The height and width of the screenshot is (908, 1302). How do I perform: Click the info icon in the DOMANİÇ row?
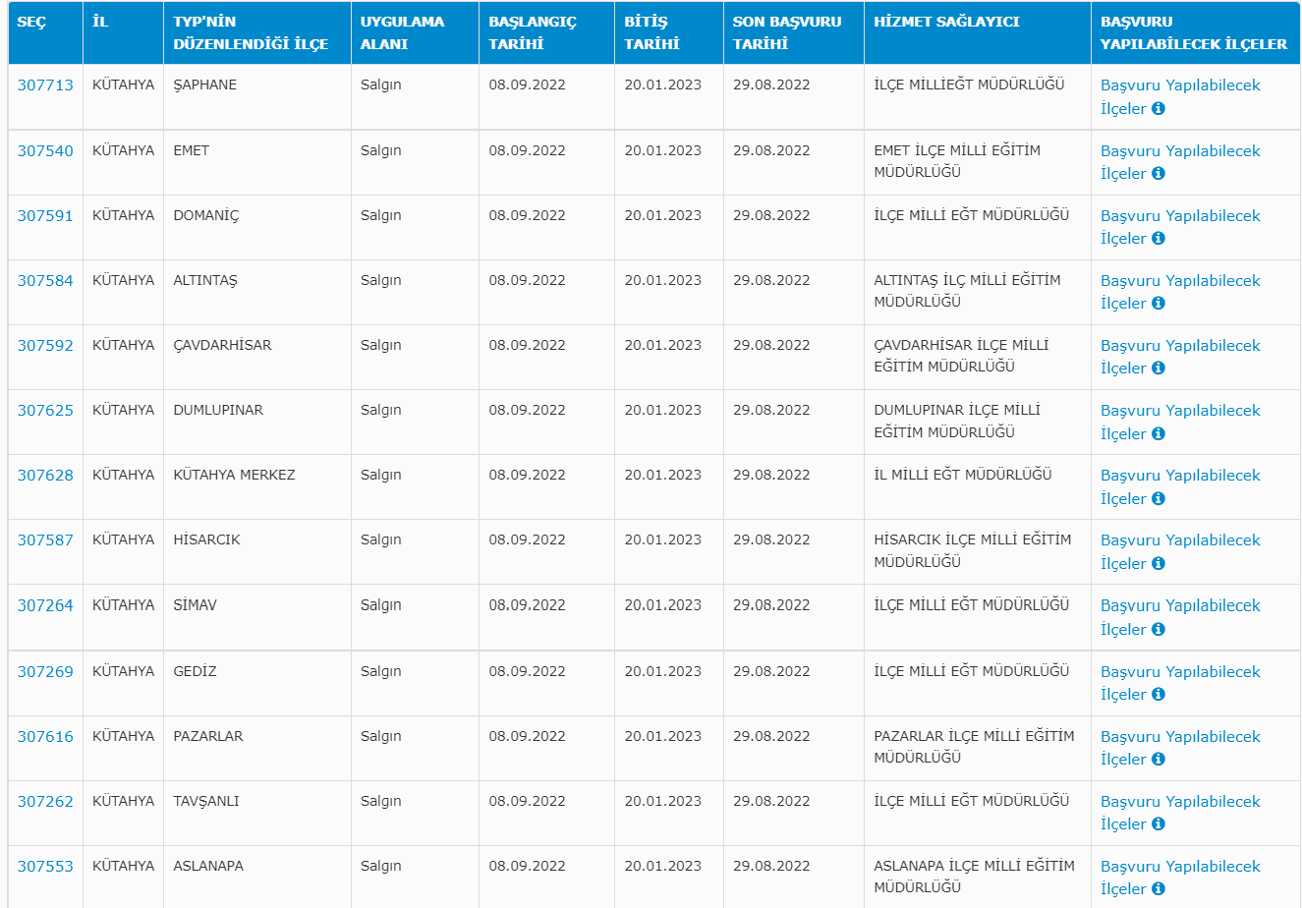[1158, 239]
